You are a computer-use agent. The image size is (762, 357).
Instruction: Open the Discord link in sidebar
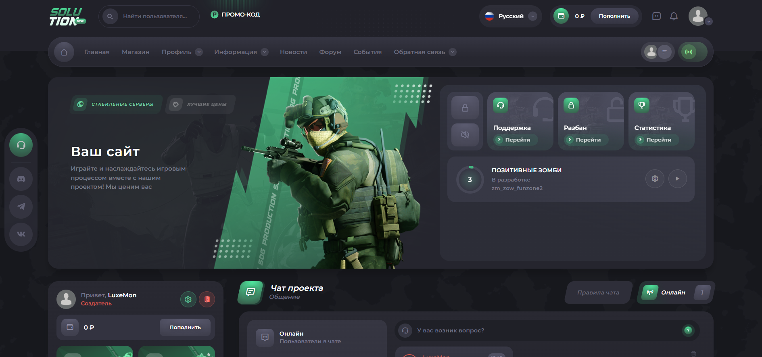pyautogui.click(x=21, y=179)
